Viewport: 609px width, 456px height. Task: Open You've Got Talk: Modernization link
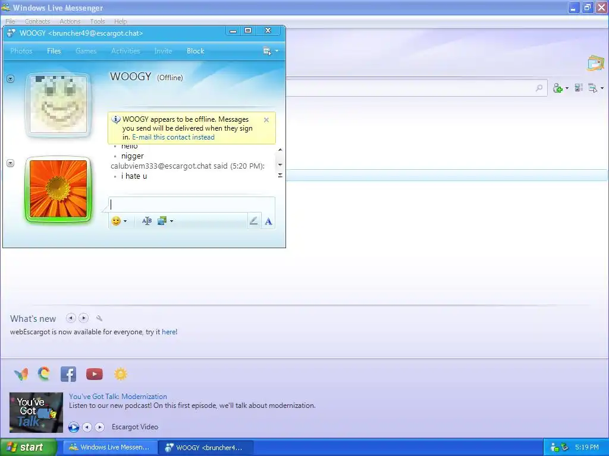118,396
